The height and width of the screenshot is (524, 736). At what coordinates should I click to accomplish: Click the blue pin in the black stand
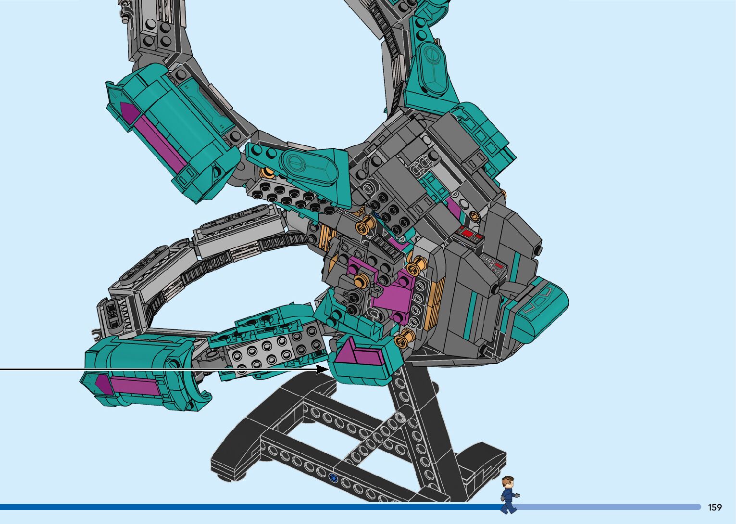click(333, 478)
